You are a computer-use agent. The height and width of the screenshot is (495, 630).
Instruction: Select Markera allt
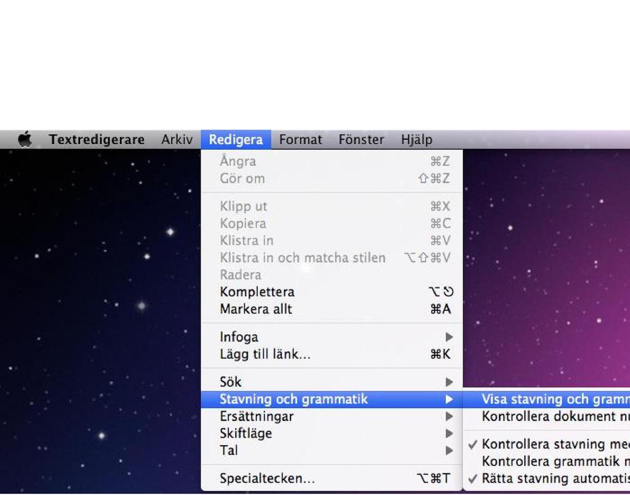pos(332,309)
